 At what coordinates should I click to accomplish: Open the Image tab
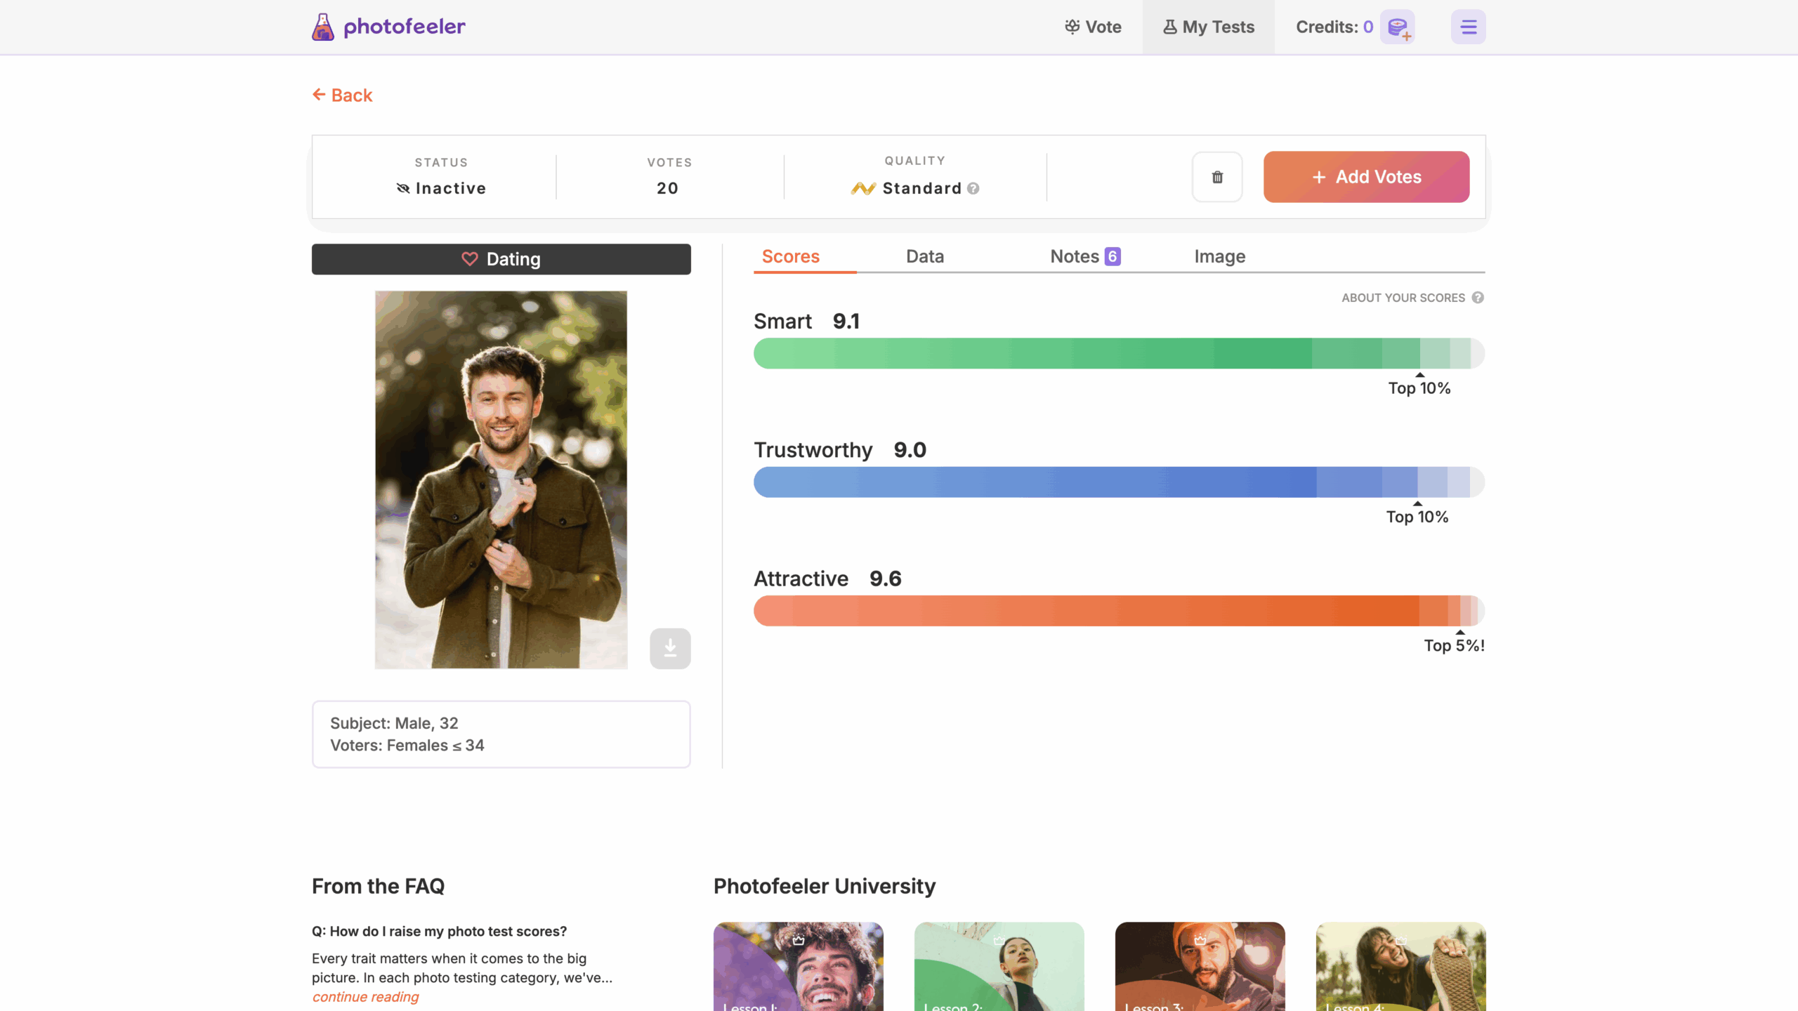click(1219, 256)
